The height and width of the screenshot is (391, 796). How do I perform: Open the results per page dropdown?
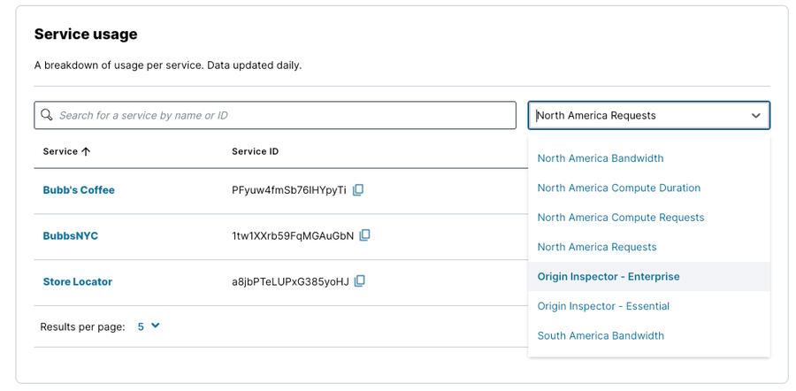(149, 326)
